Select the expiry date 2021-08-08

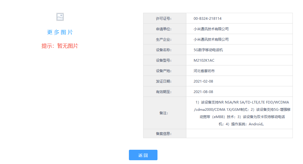[x=203, y=92]
